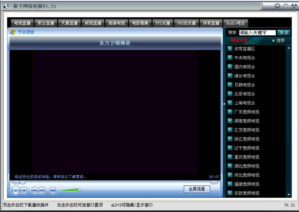
Task: Open the Radio电台 tab
Action: pyautogui.click(x=236, y=23)
